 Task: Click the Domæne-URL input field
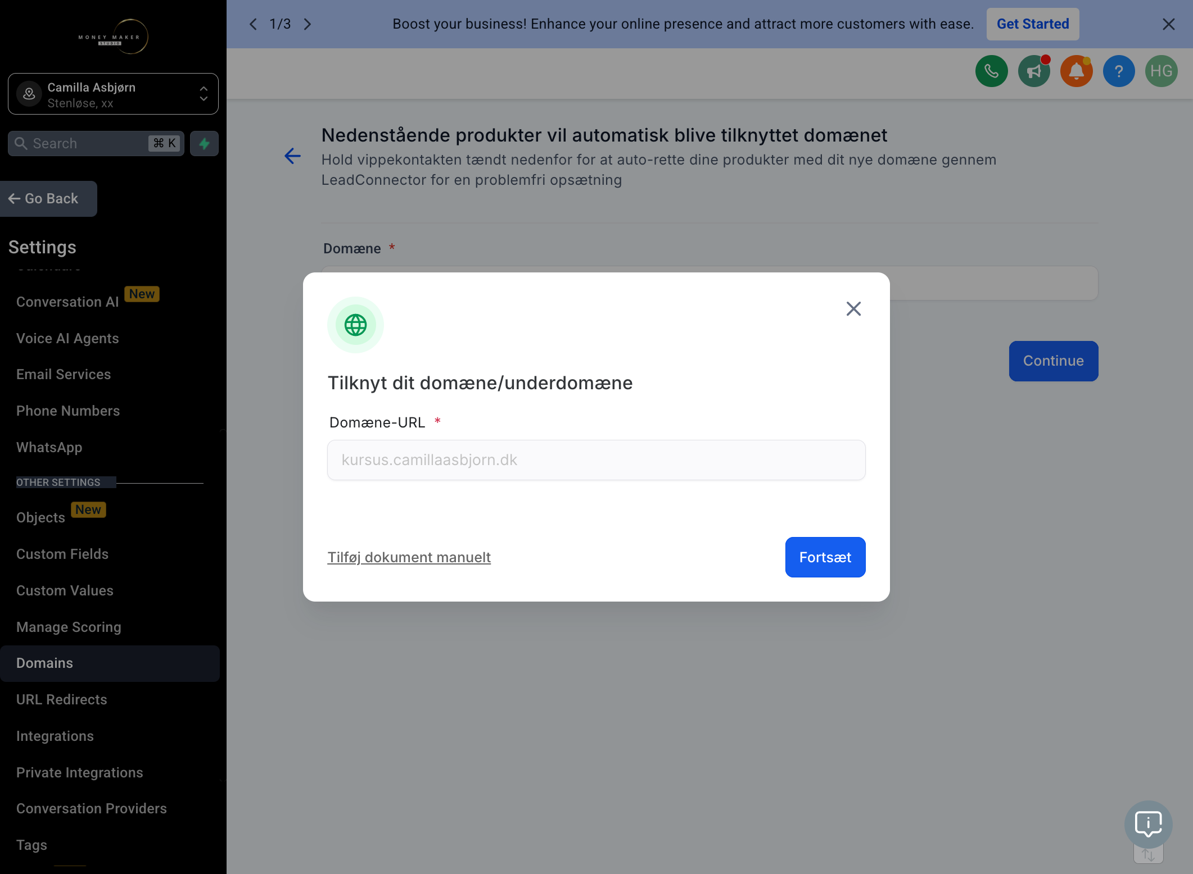(x=596, y=460)
